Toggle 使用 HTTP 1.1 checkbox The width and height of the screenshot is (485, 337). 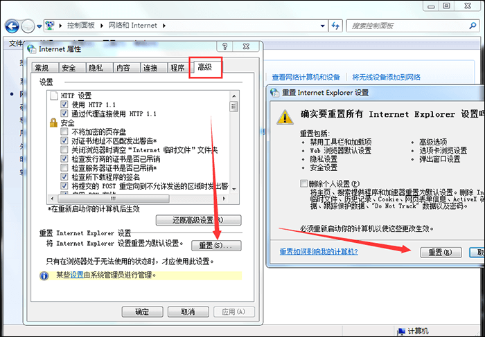[64, 104]
